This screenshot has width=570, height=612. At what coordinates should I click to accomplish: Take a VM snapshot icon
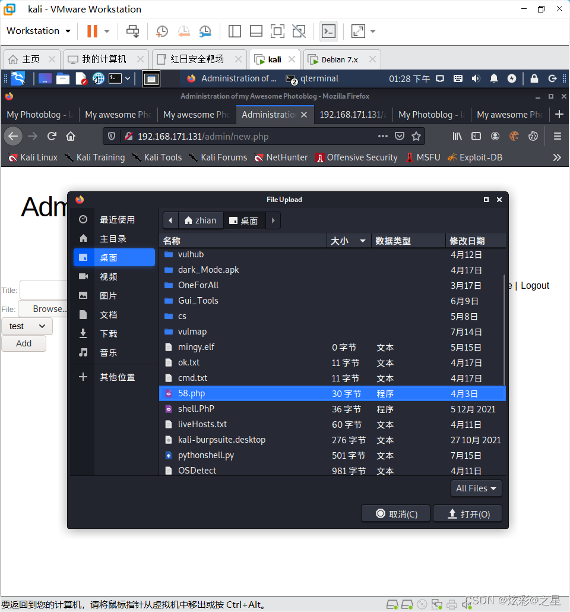point(162,31)
